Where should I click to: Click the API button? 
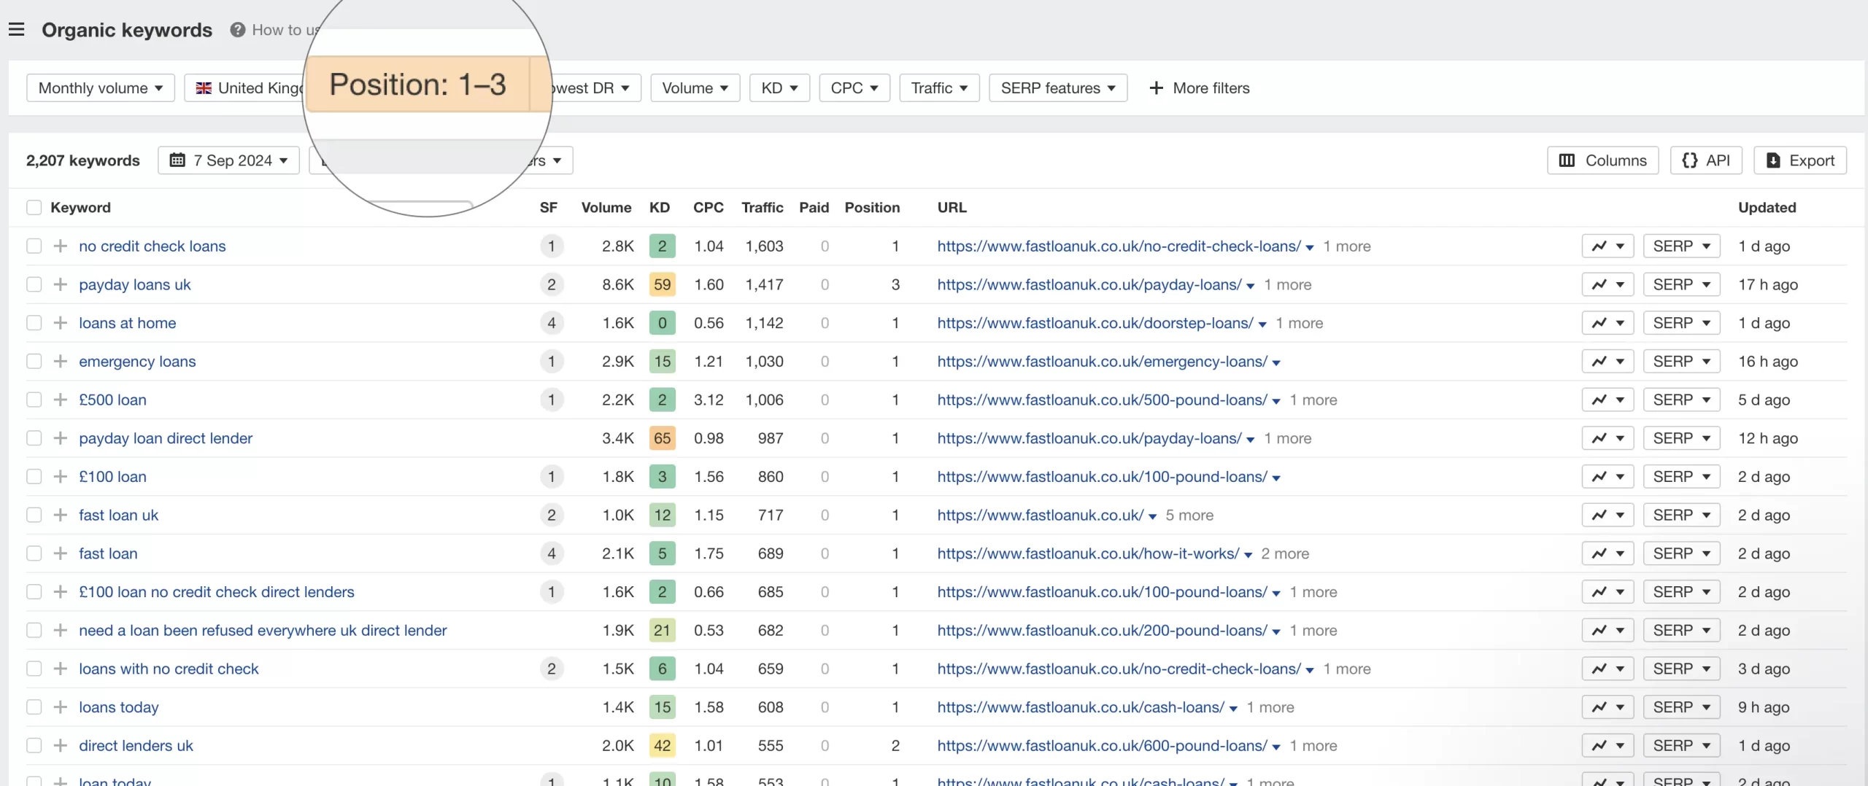[1706, 160]
